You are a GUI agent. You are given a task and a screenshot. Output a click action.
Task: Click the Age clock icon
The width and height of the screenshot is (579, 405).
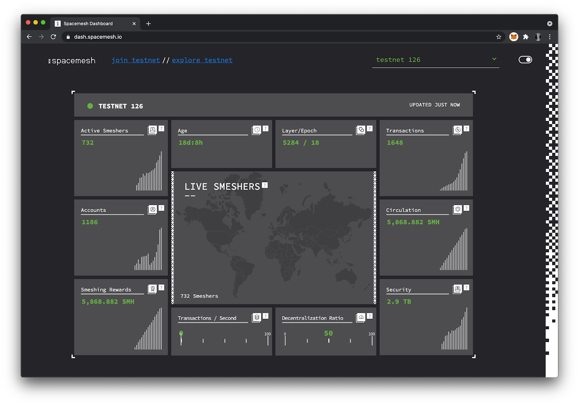(257, 130)
